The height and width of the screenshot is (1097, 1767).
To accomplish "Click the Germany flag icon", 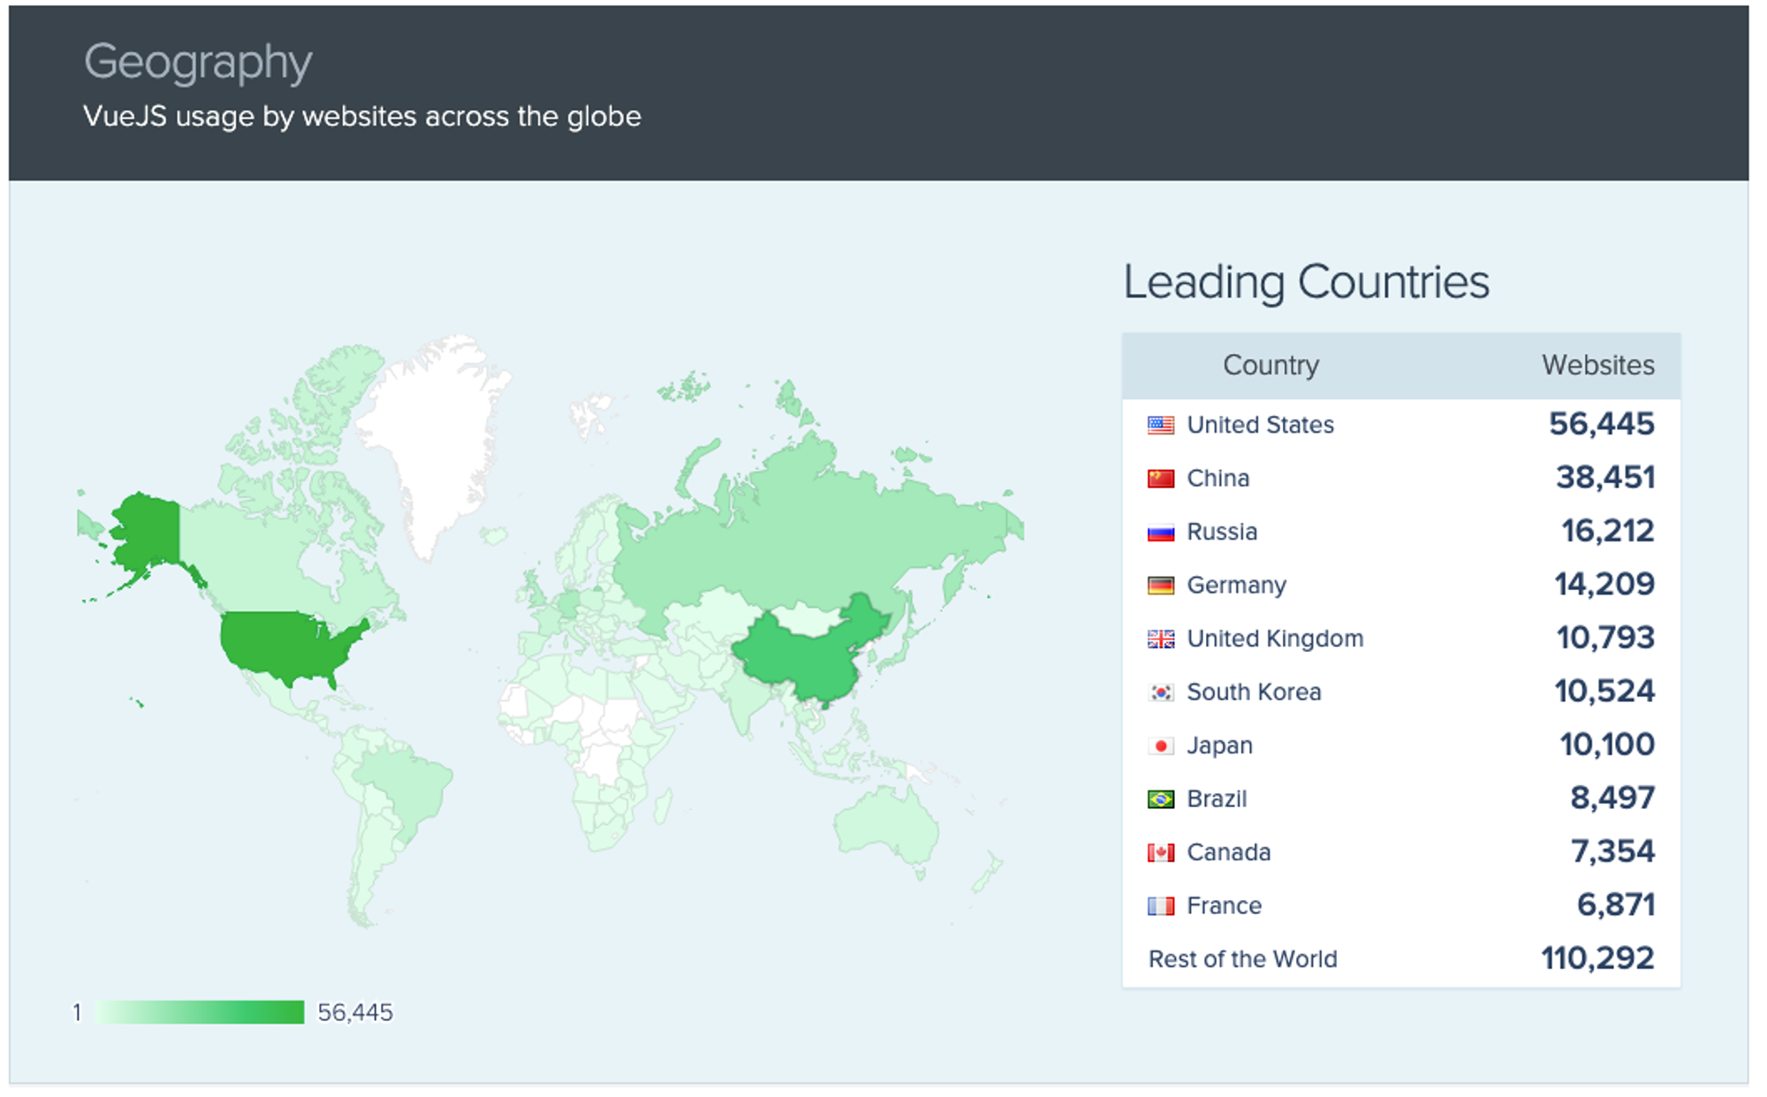I will (x=1160, y=586).
